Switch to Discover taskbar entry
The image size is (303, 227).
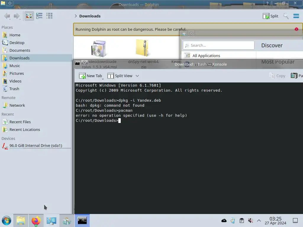click(x=67, y=220)
